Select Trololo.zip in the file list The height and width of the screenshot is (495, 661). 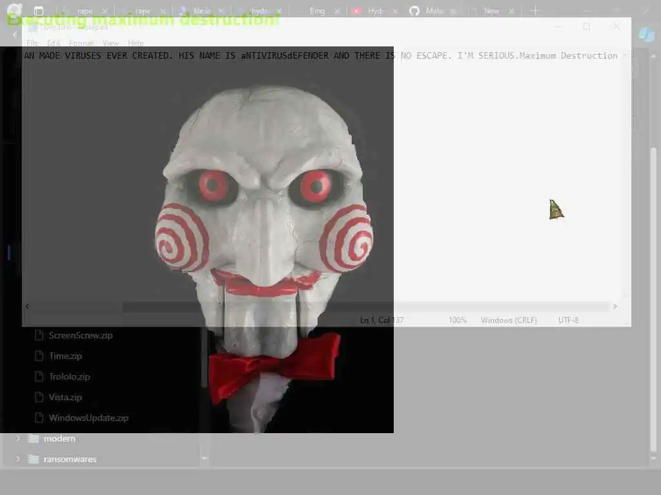tap(70, 376)
